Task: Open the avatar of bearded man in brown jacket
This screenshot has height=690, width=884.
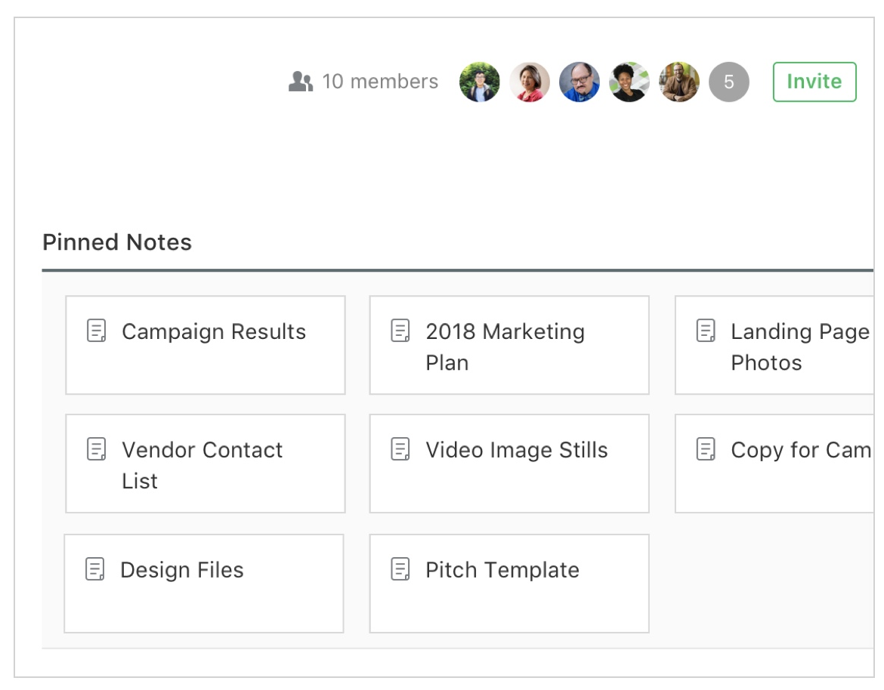Action: click(x=678, y=82)
